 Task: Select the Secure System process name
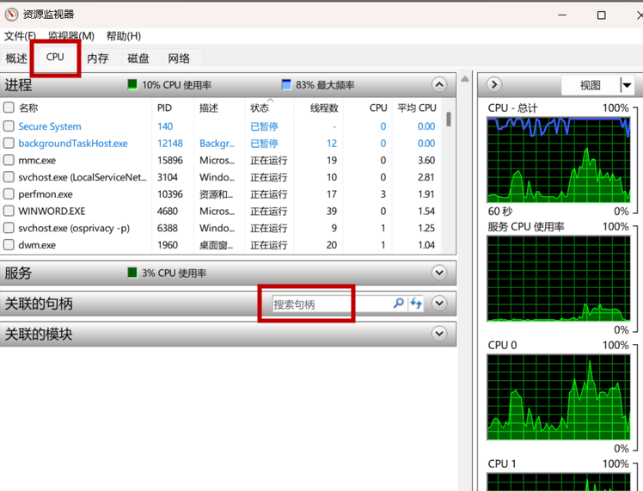[x=50, y=126]
